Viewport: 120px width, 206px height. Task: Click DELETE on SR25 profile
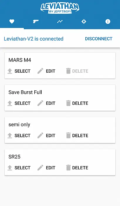(x=80, y=168)
